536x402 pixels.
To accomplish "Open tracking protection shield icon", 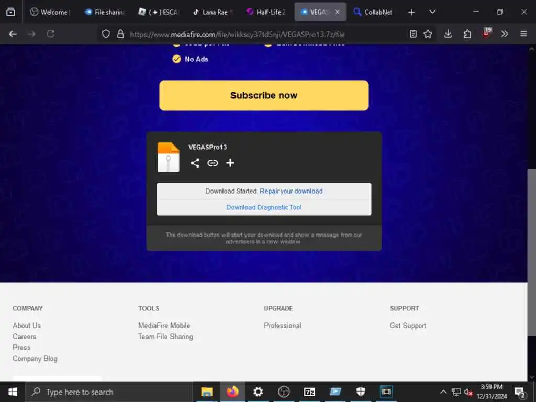I will coord(106,34).
